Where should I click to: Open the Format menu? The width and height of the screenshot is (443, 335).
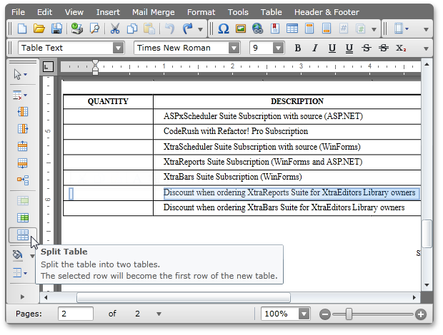(x=201, y=12)
